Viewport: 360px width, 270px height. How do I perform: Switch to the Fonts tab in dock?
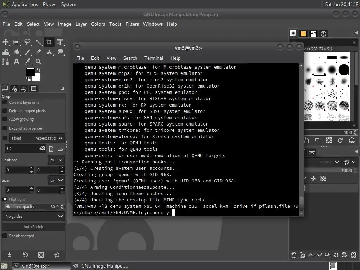(313, 33)
